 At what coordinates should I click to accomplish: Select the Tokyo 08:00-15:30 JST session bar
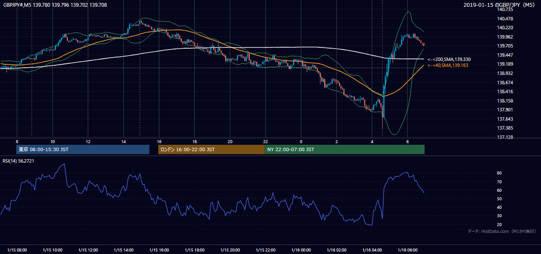[83, 149]
